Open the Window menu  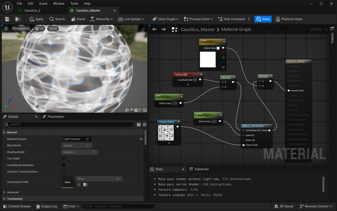point(59,3)
